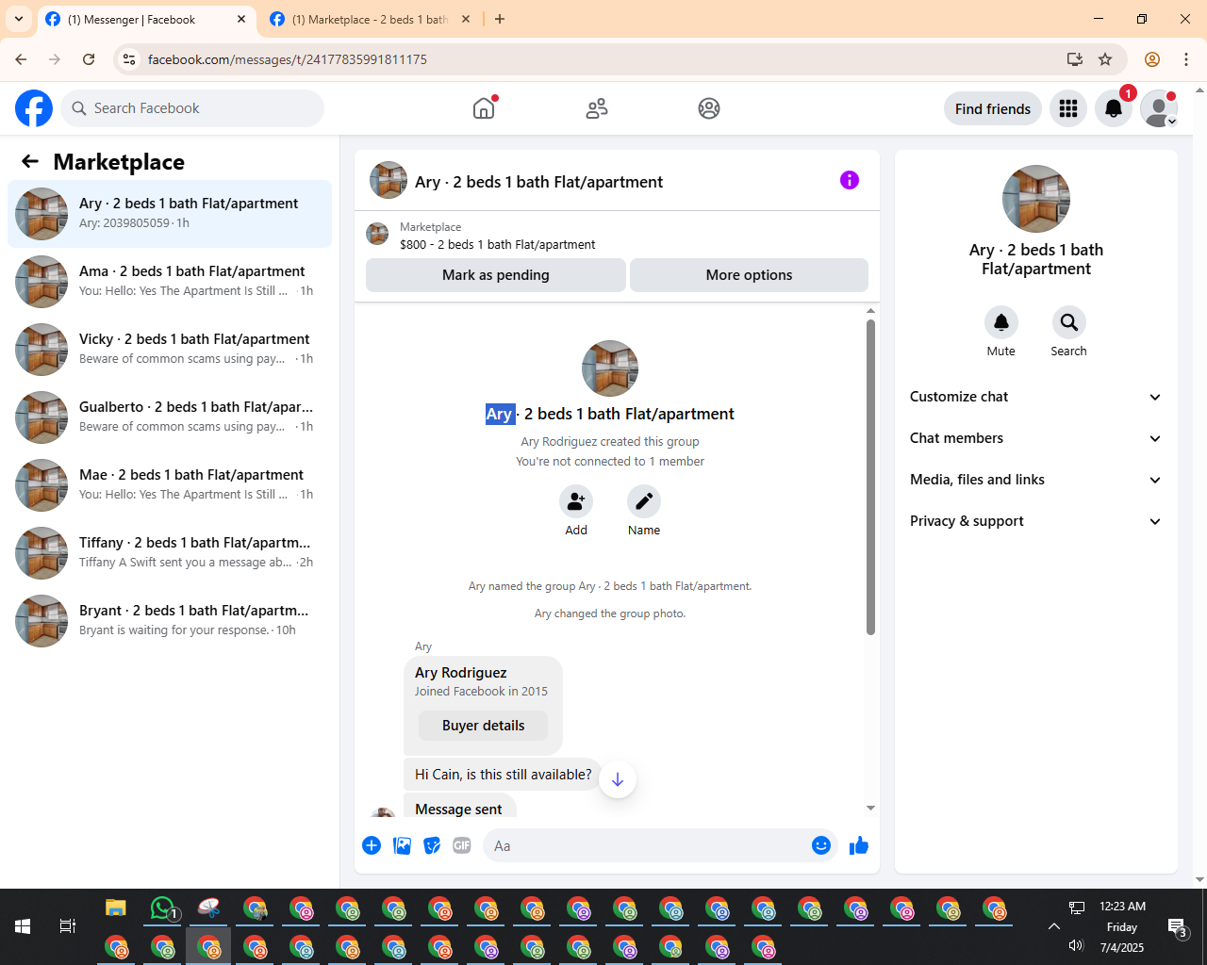Click Find friends button
The image size is (1207, 965).
(993, 108)
